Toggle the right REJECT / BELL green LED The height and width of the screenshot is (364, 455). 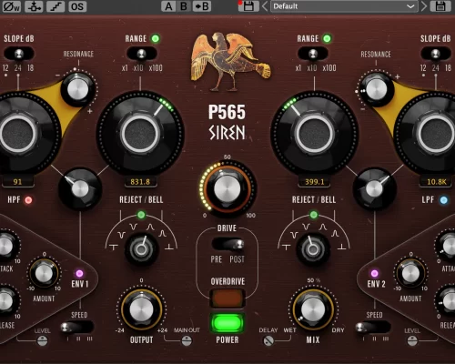click(314, 215)
